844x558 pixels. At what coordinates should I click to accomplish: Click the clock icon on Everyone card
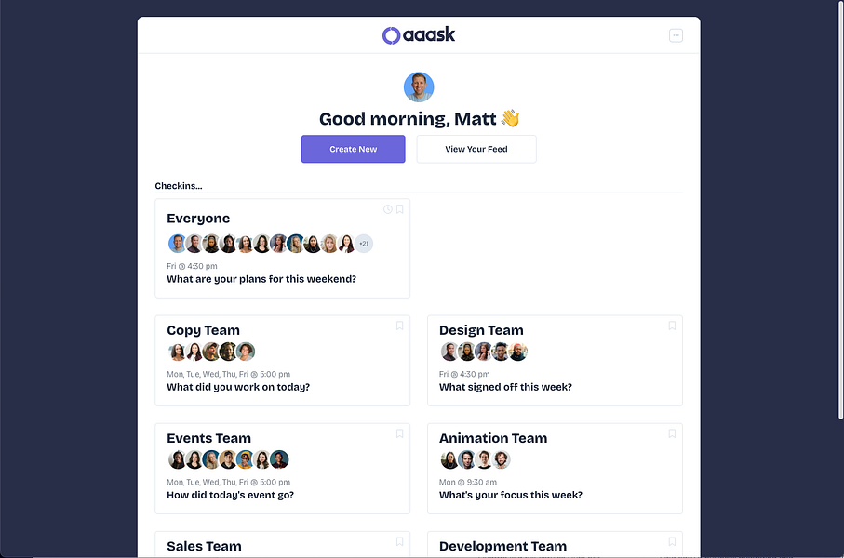pyautogui.click(x=388, y=209)
